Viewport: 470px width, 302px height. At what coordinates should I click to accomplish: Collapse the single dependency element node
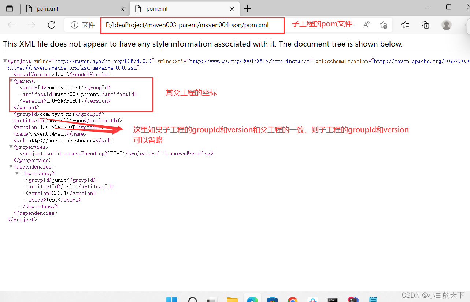[x=17, y=173]
